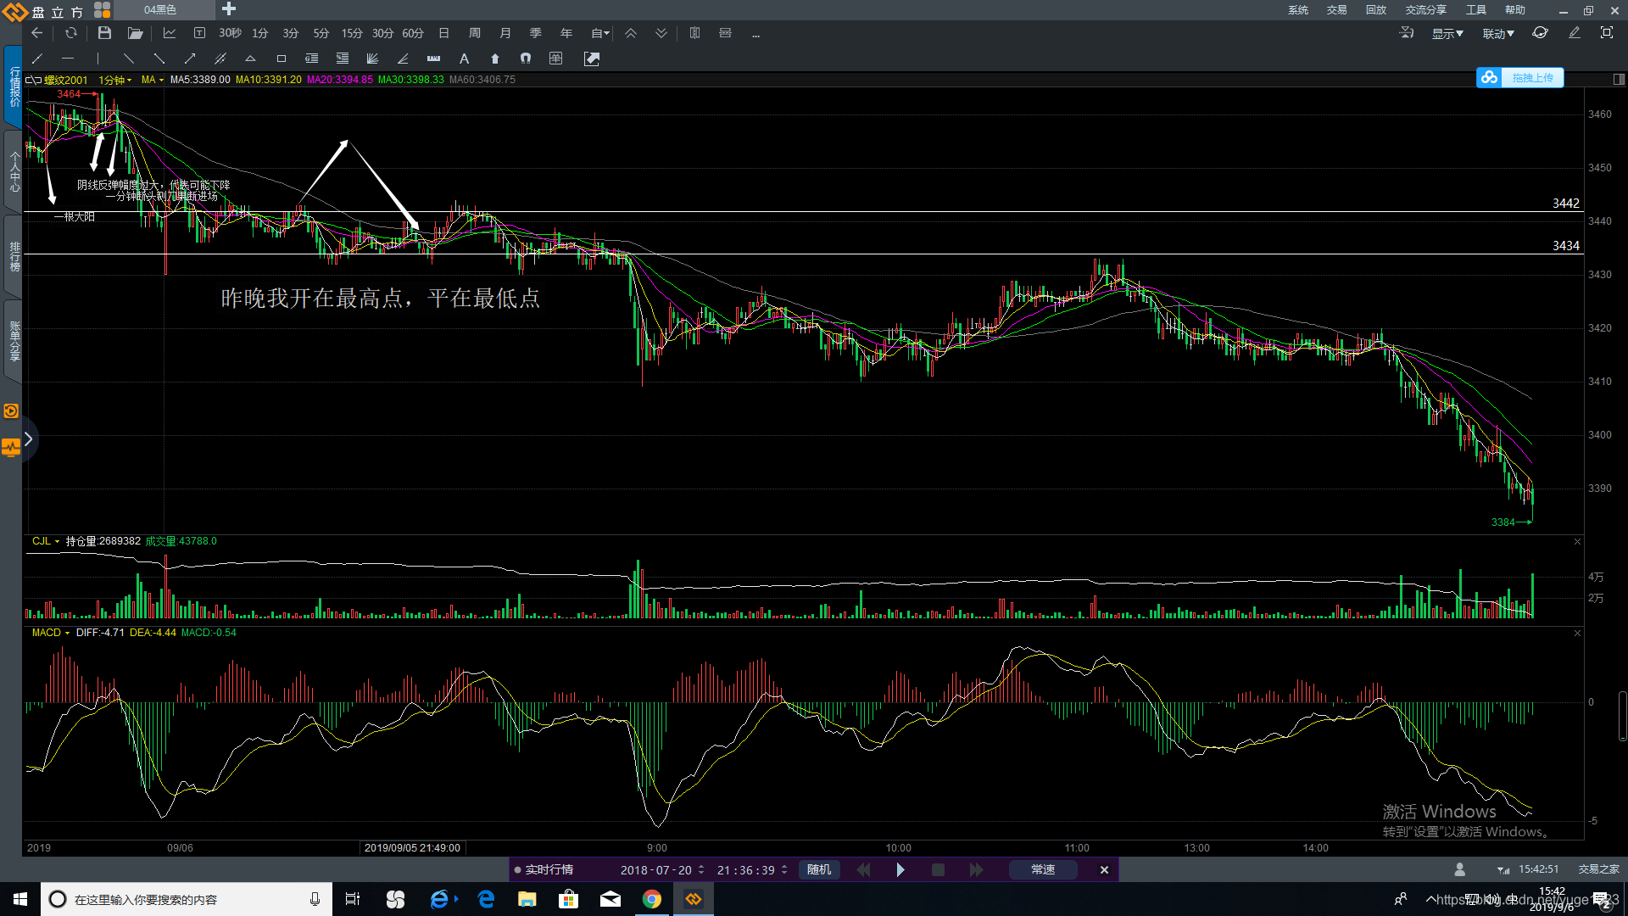Screen dimensions: 1628x916
Task: Open the 显示 display dropdown
Action: click(x=1447, y=34)
